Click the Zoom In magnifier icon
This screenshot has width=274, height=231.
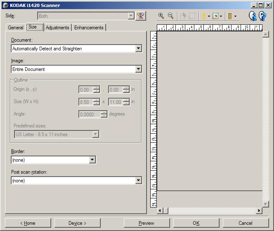[x=161, y=16]
